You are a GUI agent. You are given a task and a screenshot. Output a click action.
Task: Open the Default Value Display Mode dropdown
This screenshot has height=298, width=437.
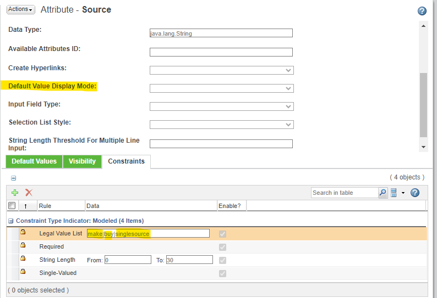coord(221,88)
